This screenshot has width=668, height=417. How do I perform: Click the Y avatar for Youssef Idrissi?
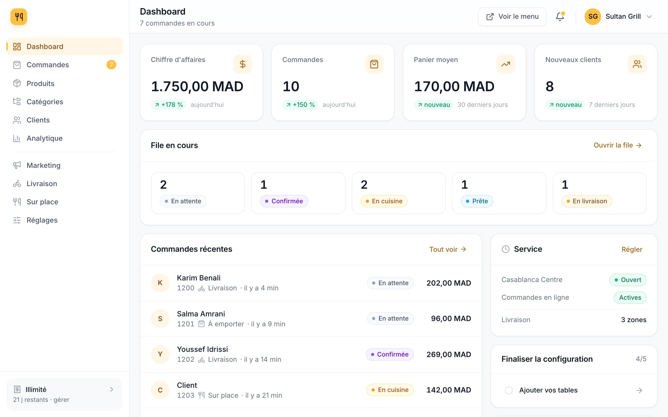pyautogui.click(x=160, y=354)
